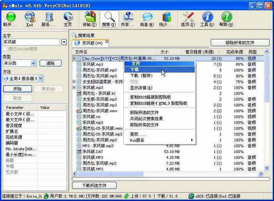
Task: Expand the search name history dropdown
Action: click(x=64, y=42)
